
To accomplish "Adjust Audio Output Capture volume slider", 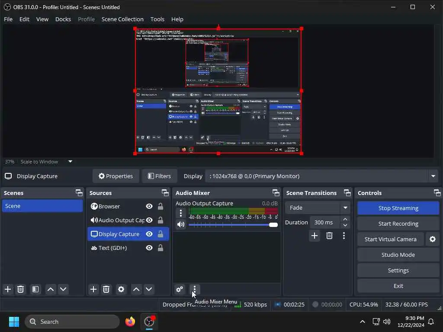I will pyautogui.click(x=233, y=225).
